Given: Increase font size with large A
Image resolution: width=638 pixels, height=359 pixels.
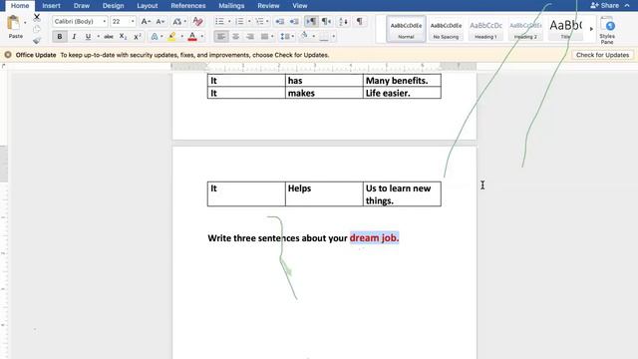Looking at the screenshot, I should click(146, 22).
